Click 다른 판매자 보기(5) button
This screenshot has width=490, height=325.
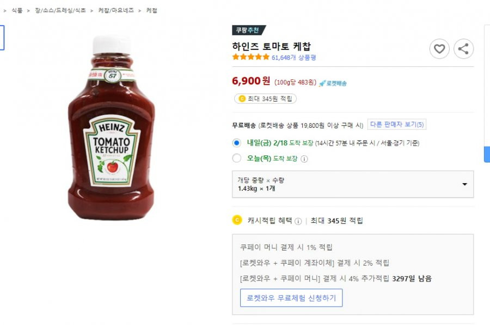(397, 124)
